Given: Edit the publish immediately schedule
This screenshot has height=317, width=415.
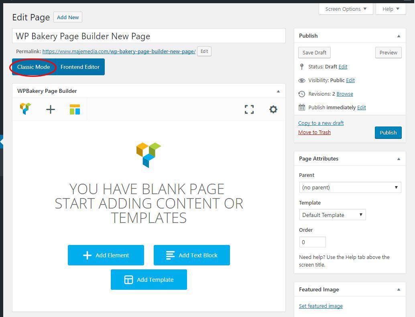Looking at the screenshot, I should pyautogui.click(x=361, y=107).
